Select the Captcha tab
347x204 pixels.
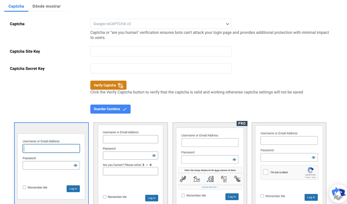(x=16, y=6)
